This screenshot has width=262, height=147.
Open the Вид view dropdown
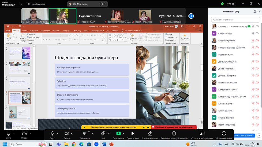click(x=231, y=4)
